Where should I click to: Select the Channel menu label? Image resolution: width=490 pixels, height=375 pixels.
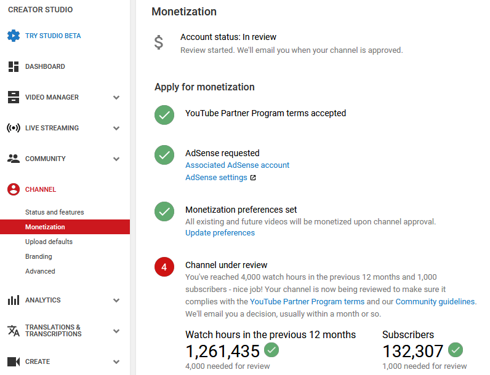point(41,189)
